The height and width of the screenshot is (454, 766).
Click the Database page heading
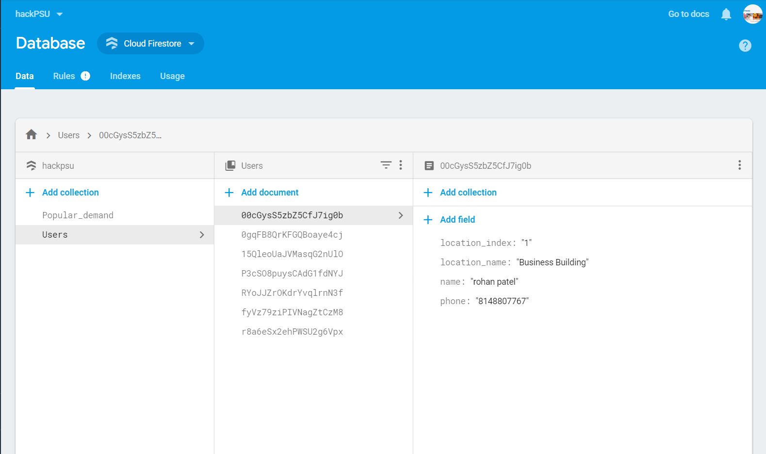coord(50,43)
